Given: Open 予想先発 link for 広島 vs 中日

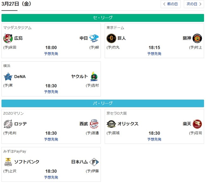Looking at the screenshot, I should tap(51, 54).
